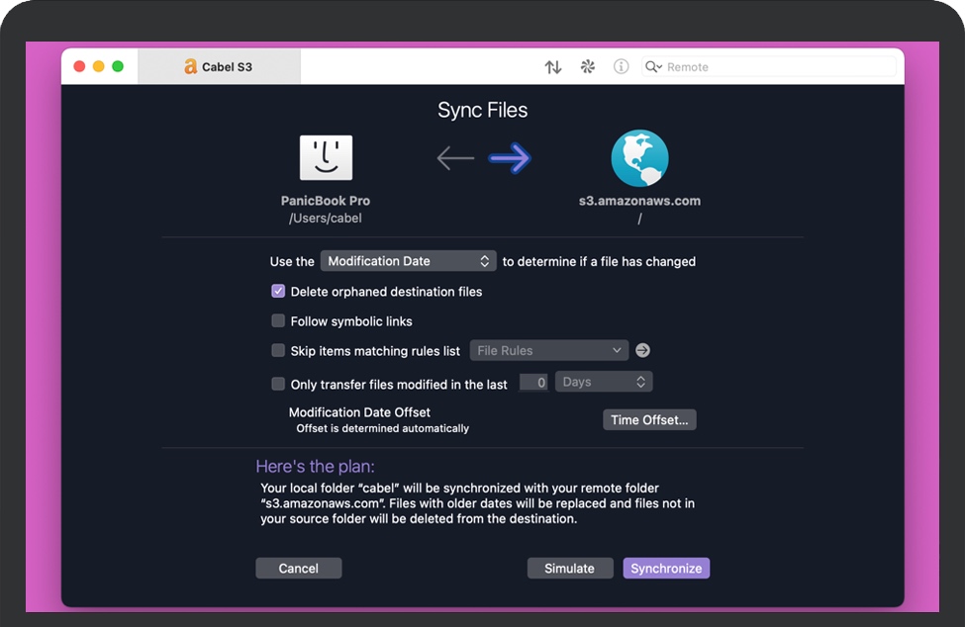Uncheck Delete orphaned destination files
Image resolution: width=965 pixels, height=627 pixels.
pyautogui.click(x=278, y=292)
